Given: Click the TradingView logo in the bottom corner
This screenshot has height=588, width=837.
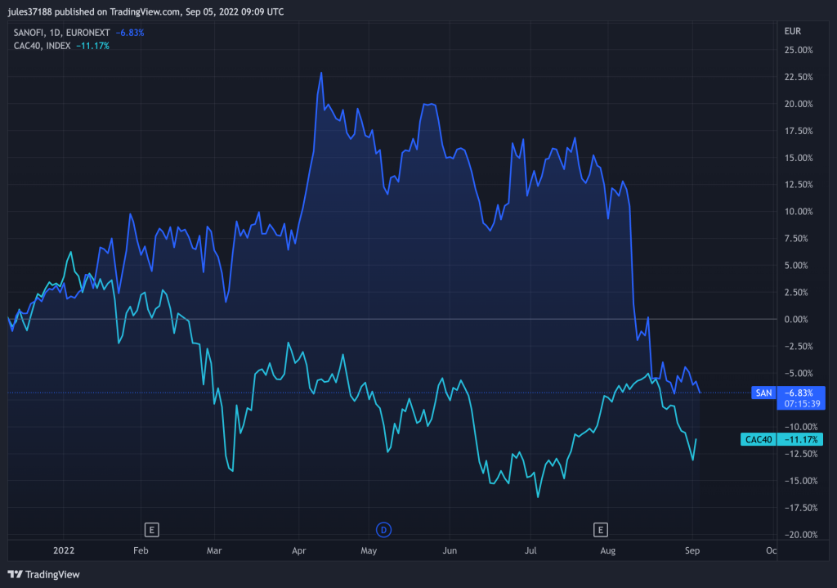Looking at the screenshot, I should 44,574.
